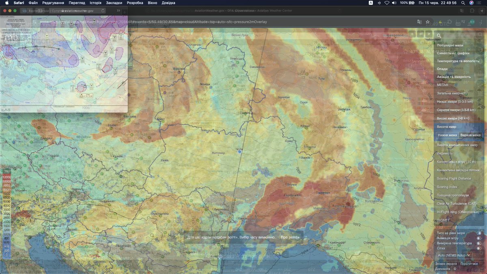
Task: Open Spotlight search in menu bar
Action: pyautogui.click(x=463, y=3)
